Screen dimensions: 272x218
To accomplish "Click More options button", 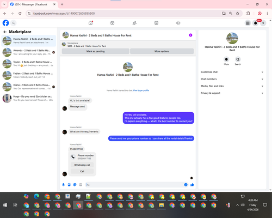I will 162,51.
